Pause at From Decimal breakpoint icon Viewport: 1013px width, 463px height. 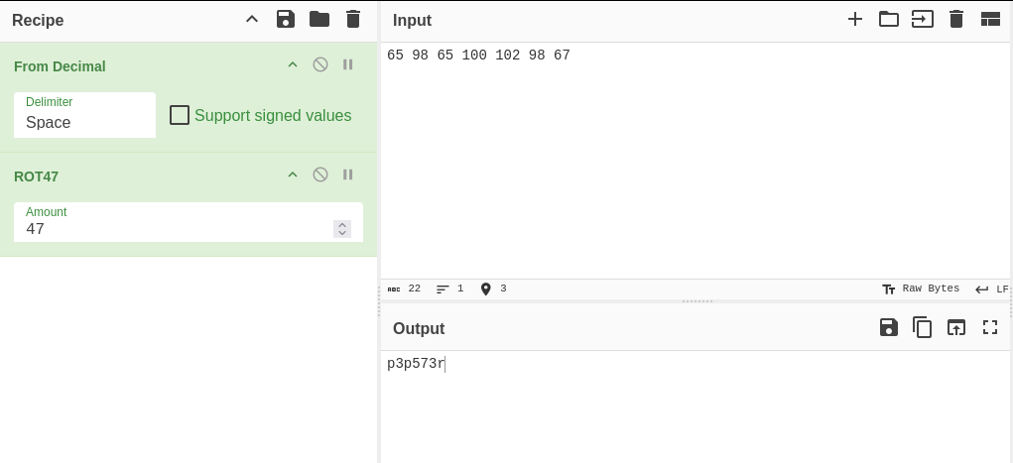click(347, 64)
